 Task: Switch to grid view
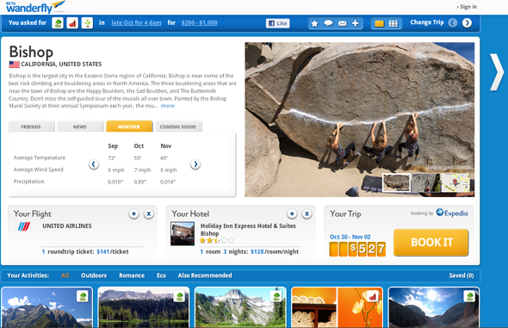pos(393,23)
